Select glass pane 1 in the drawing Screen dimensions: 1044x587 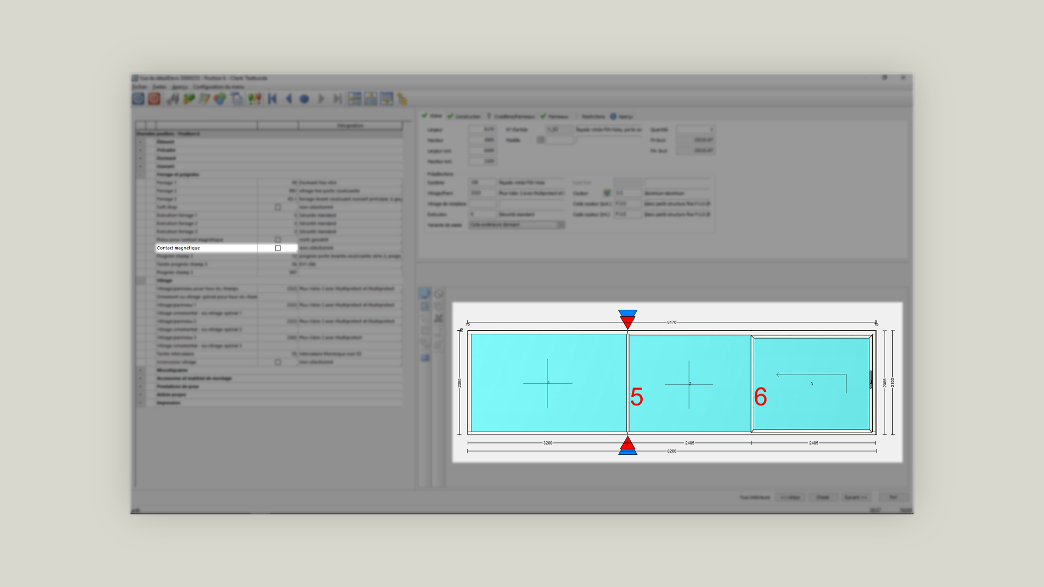pyautogui.click(x=548, y=383)
